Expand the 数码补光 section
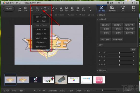The height and width of the screenshot is (93, 140). coord(102,70)
